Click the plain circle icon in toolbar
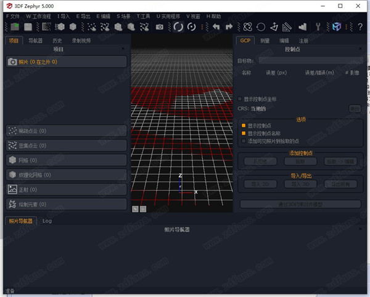Image resolution: width=370 pixels, height=297 pixels. tap(261, 27)
